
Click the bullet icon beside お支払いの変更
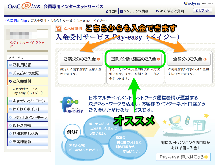click(10, 73)
